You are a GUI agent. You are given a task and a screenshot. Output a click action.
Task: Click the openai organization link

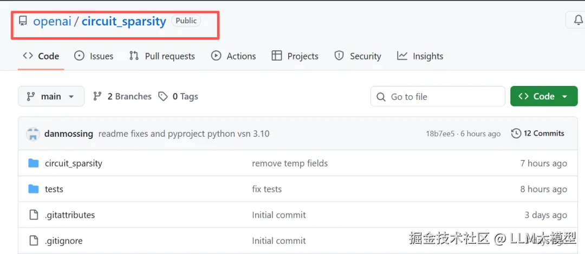point(51,22)
